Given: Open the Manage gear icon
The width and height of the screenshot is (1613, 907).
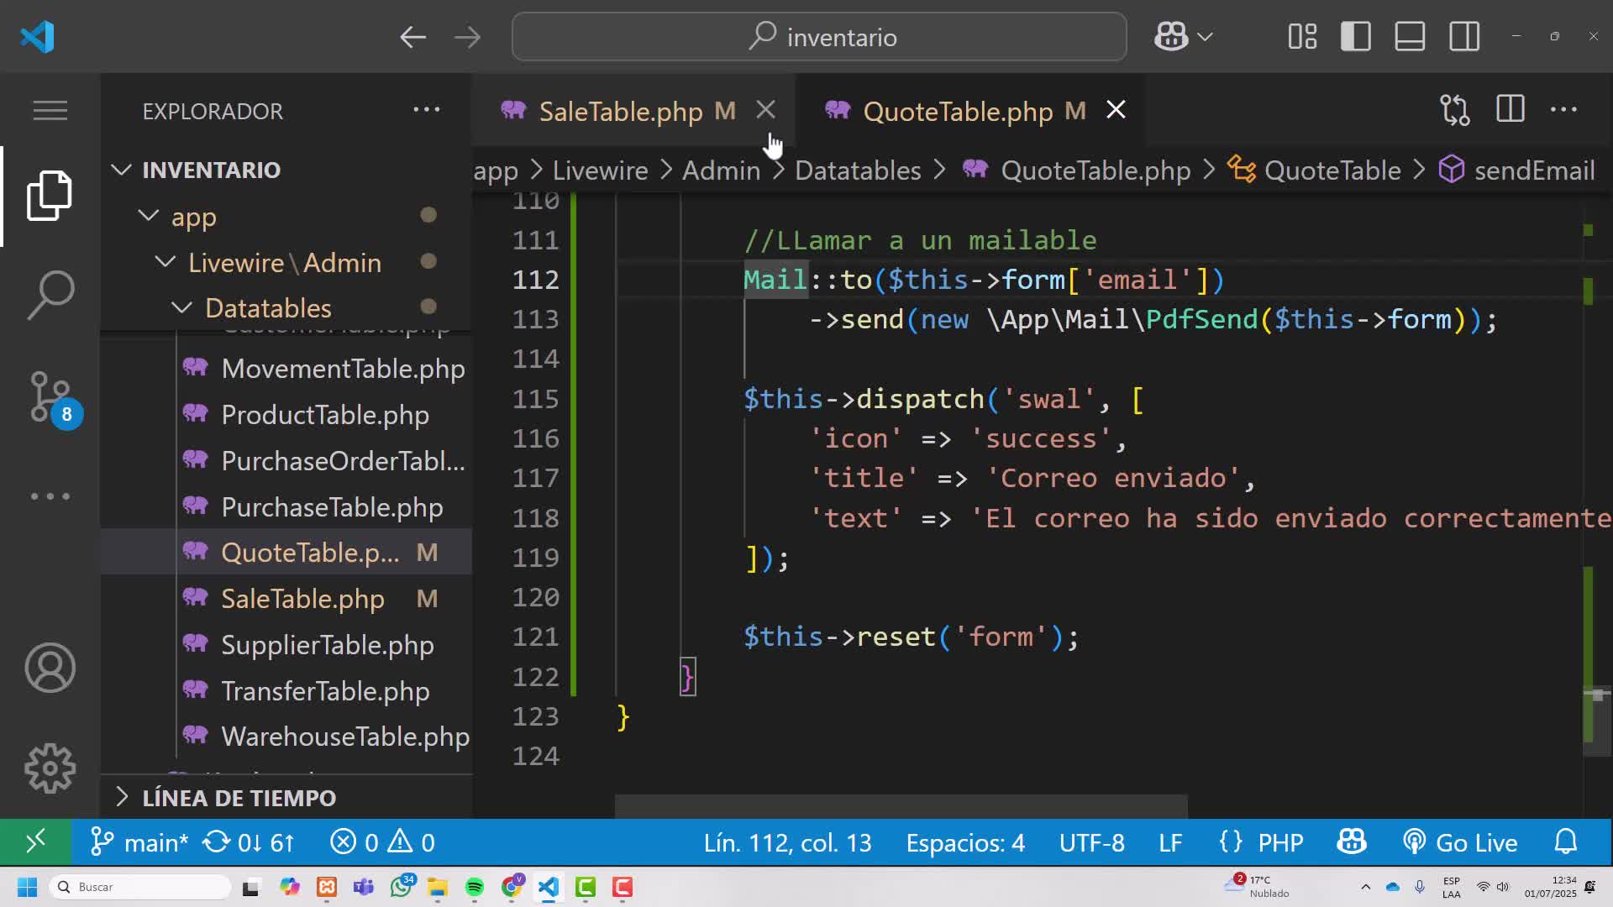Looking at the screenshot, I should click(50, 768).
